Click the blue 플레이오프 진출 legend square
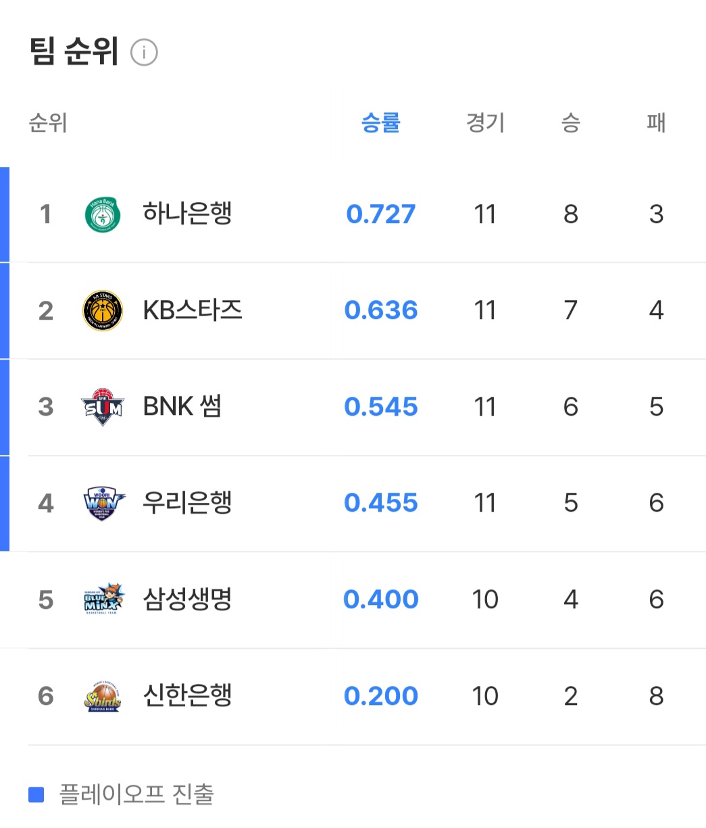 [x=36, y=794]
